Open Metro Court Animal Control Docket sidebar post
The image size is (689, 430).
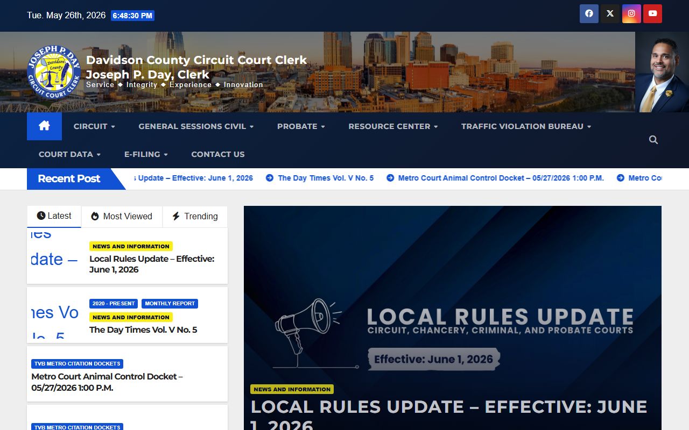tap(107, 382)
